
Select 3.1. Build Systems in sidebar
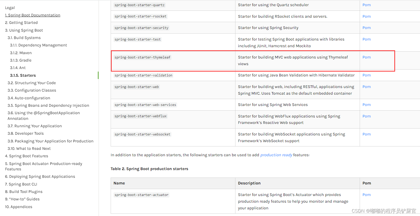(24, 38)
